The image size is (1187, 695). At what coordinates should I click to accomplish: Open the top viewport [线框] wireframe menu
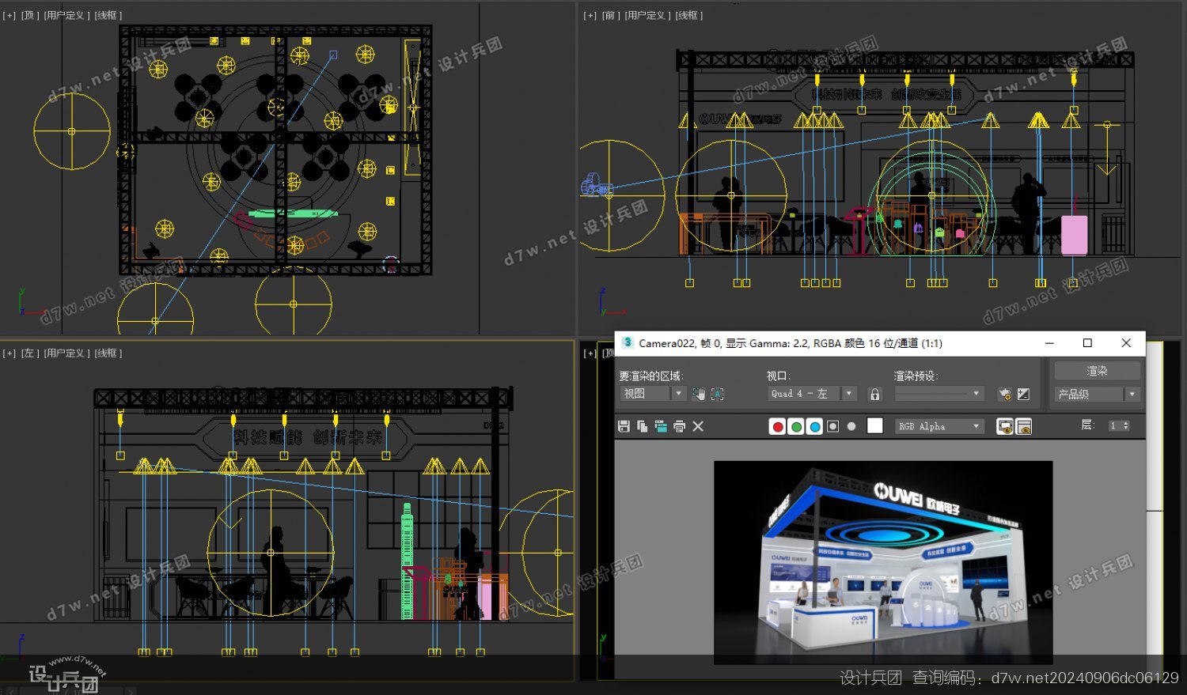(x=108, y=15)
